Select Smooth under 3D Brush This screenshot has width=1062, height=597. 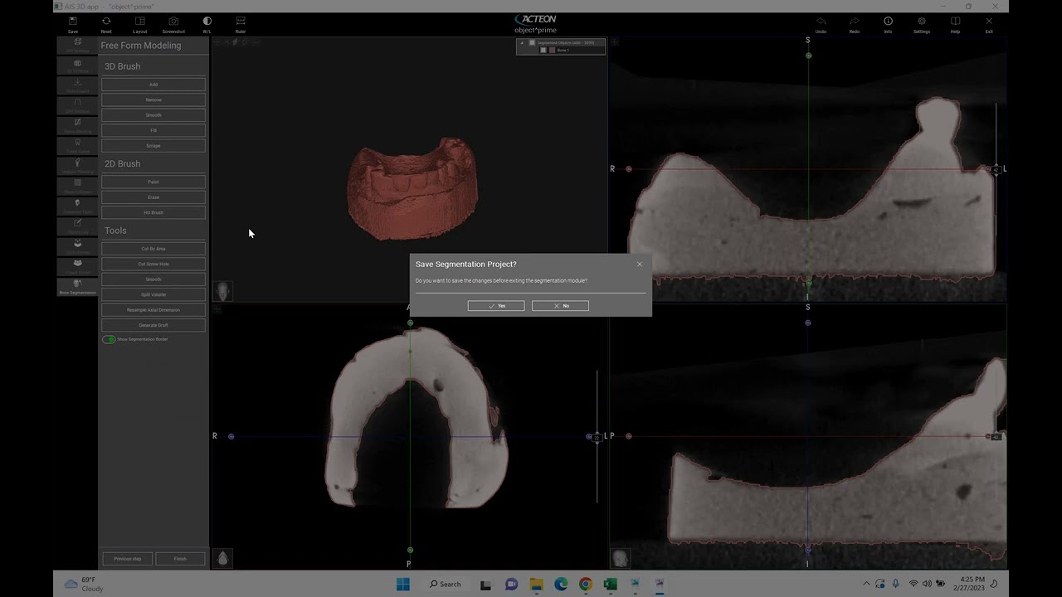pyautogui.click(x=153, y=115)
